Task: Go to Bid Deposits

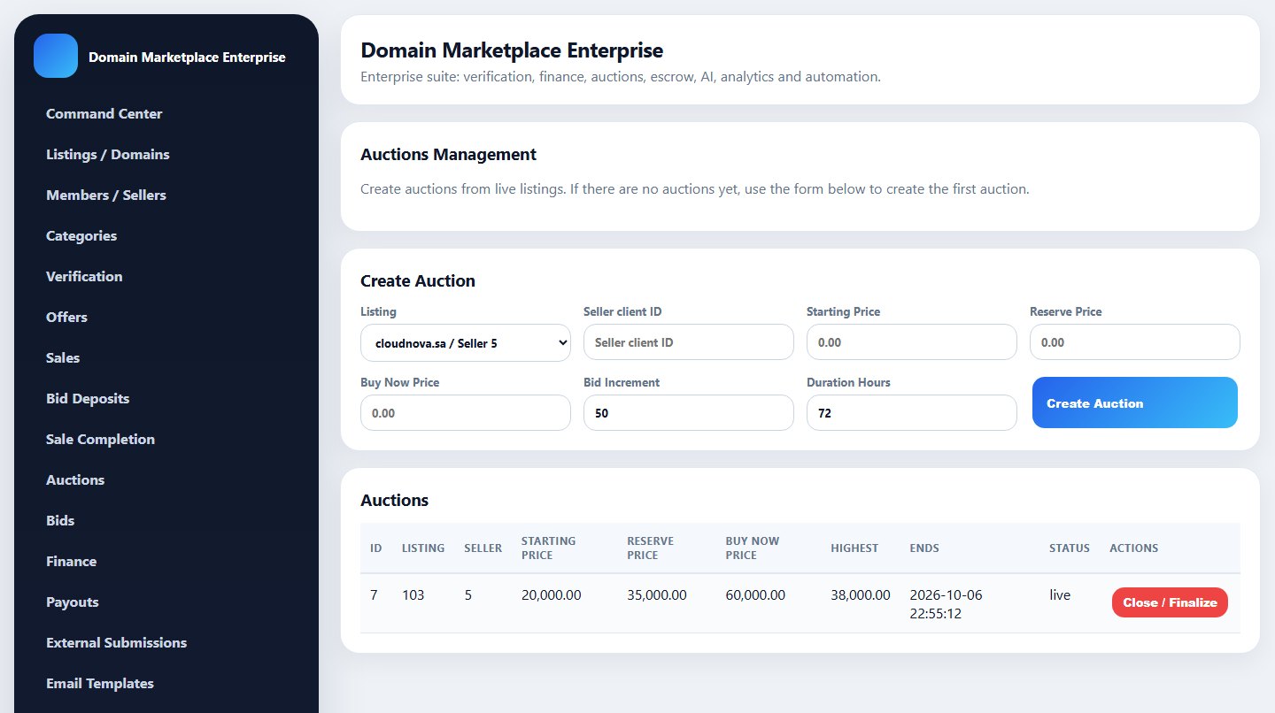Action: tap(88, 398)
